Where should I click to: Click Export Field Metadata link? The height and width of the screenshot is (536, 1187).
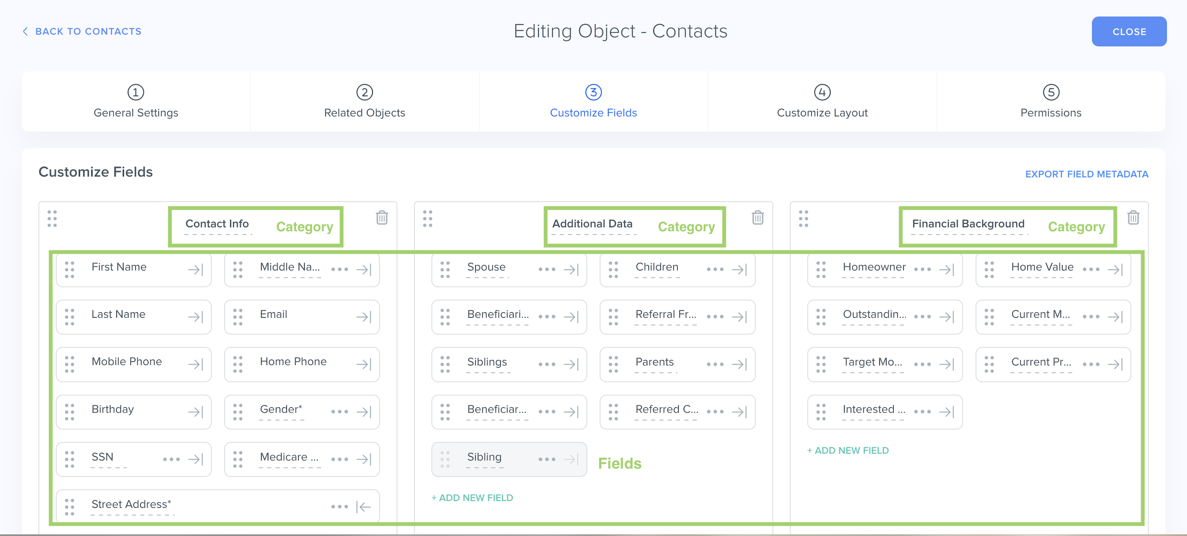click(x=1086, y=174)
